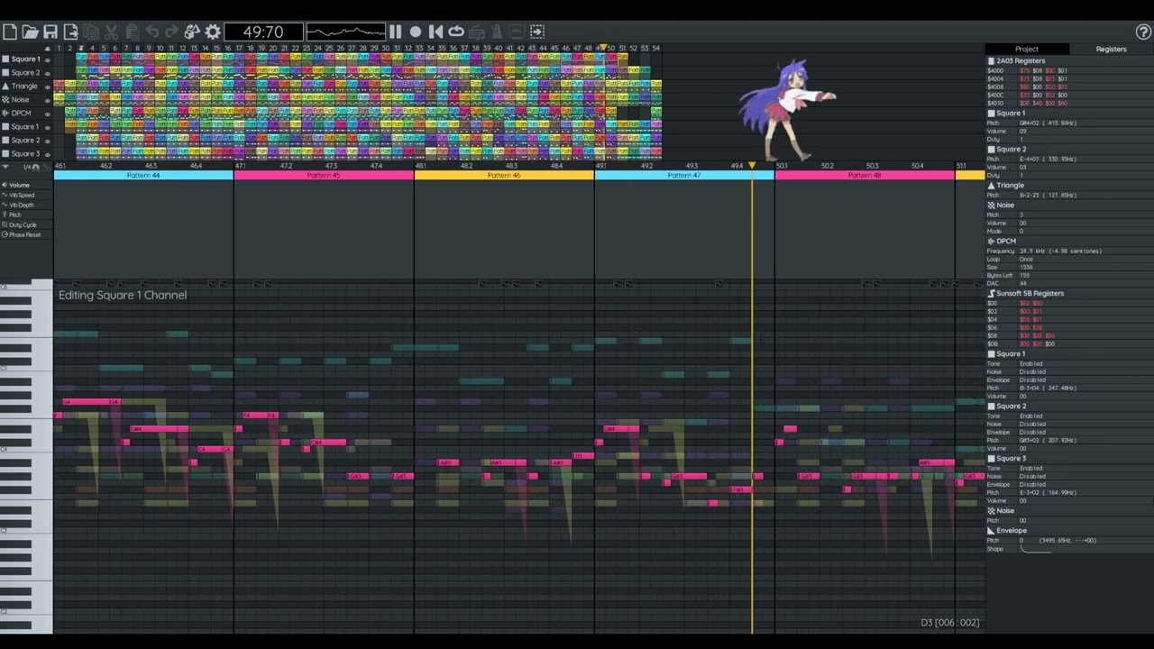Mute first Square 1 channel via its icon
1154x649 pixels.
(x=5, y=59)
